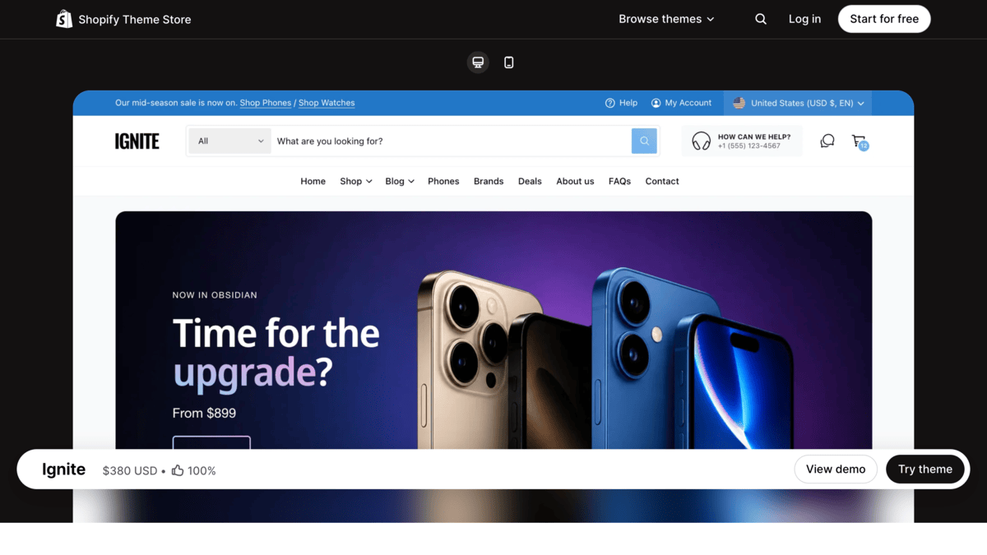The height and width of the screenshot is (555, 987).
Task: Switch to desktop preview icon
Action: point(478,62)
